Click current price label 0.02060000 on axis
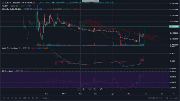The height and width of the screenshot is (101, 180). (x=174, y=26)
